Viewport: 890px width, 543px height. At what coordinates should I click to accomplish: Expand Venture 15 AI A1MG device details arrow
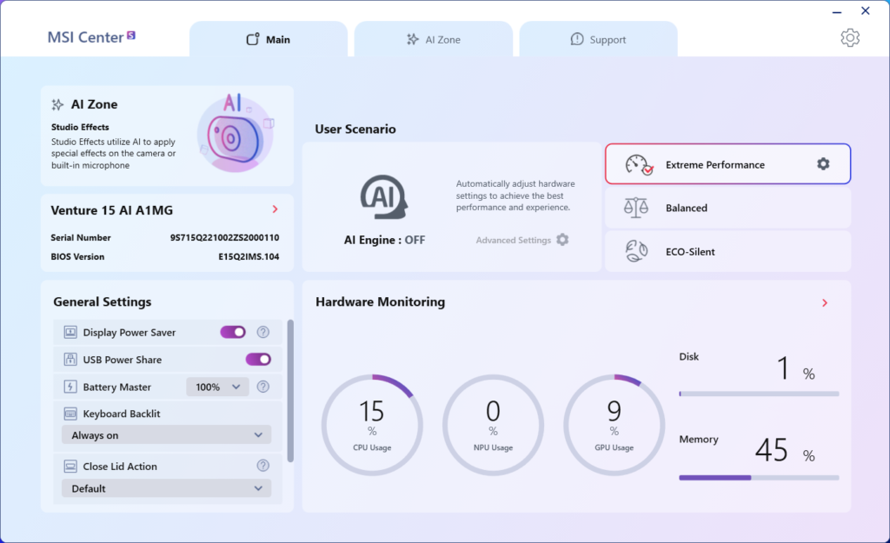[x=276, y=209]
